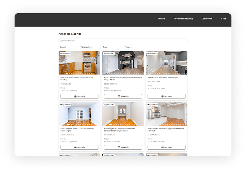Click address '170 New York Ave'

click(67, 135)
